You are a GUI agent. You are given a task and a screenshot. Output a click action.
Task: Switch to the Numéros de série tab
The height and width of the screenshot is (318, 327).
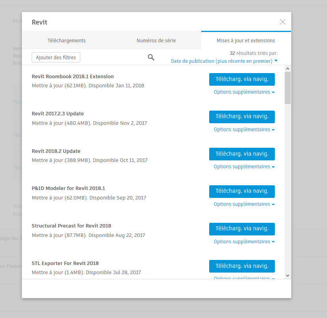156,41
